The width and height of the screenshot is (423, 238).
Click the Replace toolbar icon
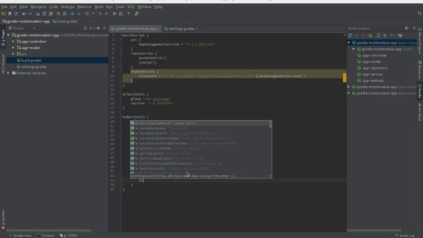click(x=65, y=14)
